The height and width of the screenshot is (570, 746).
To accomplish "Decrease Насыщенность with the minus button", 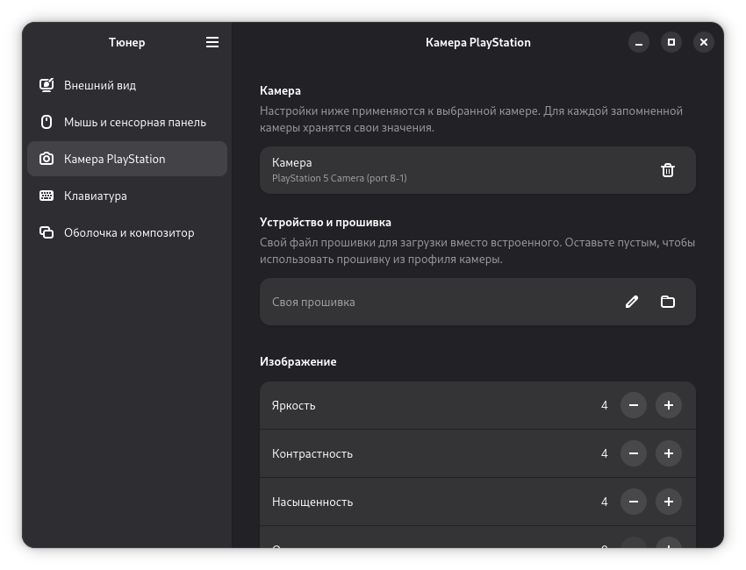I will point(634,502).
